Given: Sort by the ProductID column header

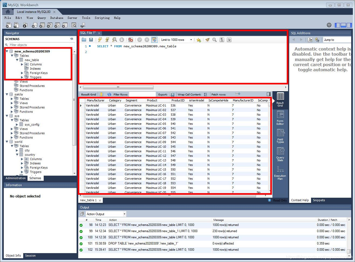Looking at the screenshot, I should pyautogui.click(x=178, y=100).
